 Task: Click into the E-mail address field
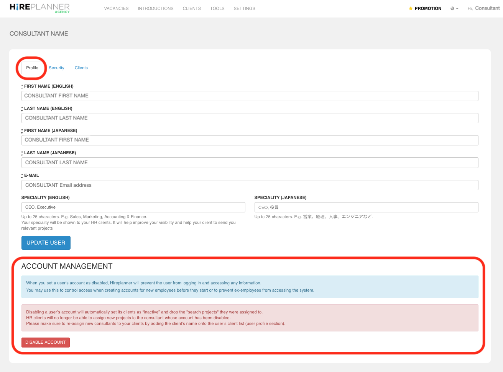[x=250, y=185]
